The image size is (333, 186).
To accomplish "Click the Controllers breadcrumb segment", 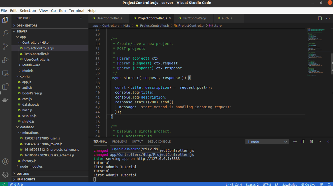I will [x=111, y=26].
